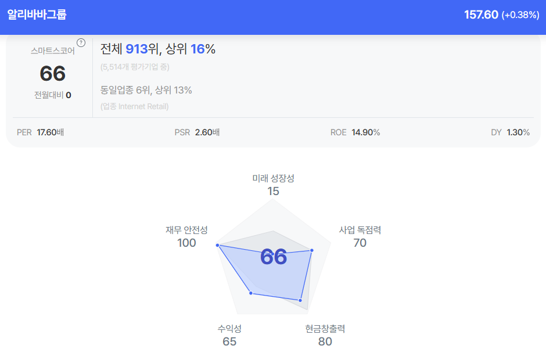Click the 현금창출력 data point on radar chart

point(300,300)
